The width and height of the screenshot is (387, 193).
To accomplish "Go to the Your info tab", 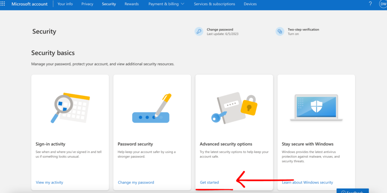I will pyautogui.click(x=65, y=4).
